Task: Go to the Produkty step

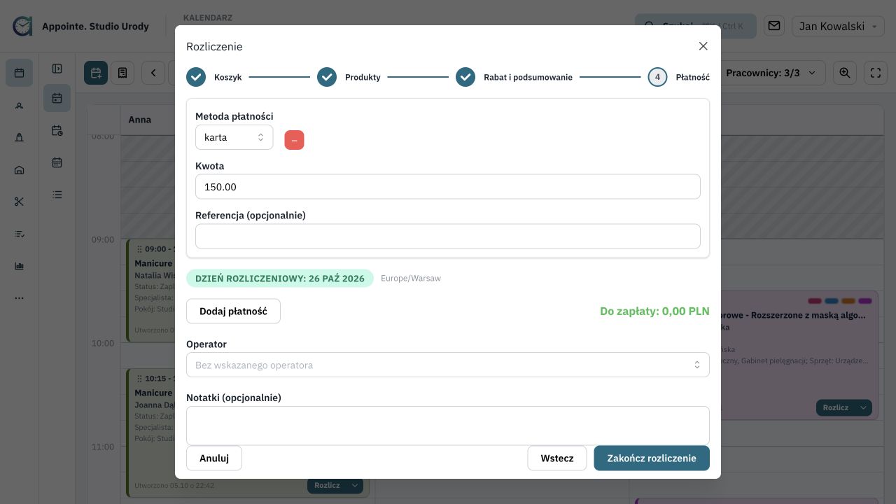Action: [x=349, y=77]
